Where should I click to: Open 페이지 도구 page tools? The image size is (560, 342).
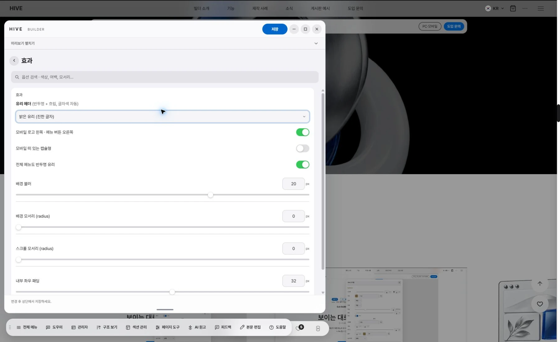168,327
